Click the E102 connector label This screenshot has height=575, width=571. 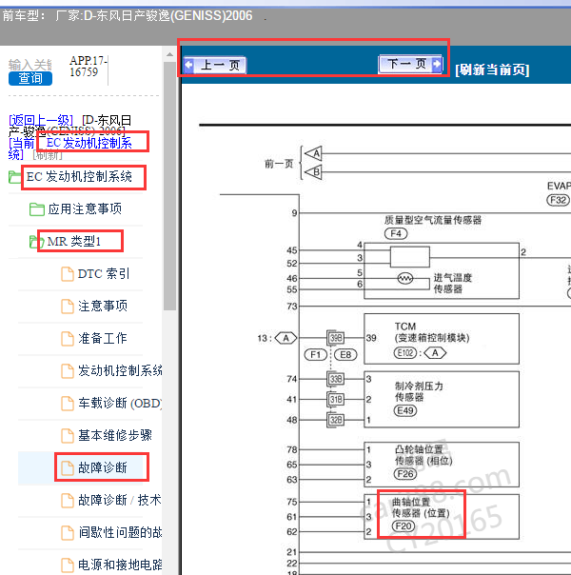405,353
